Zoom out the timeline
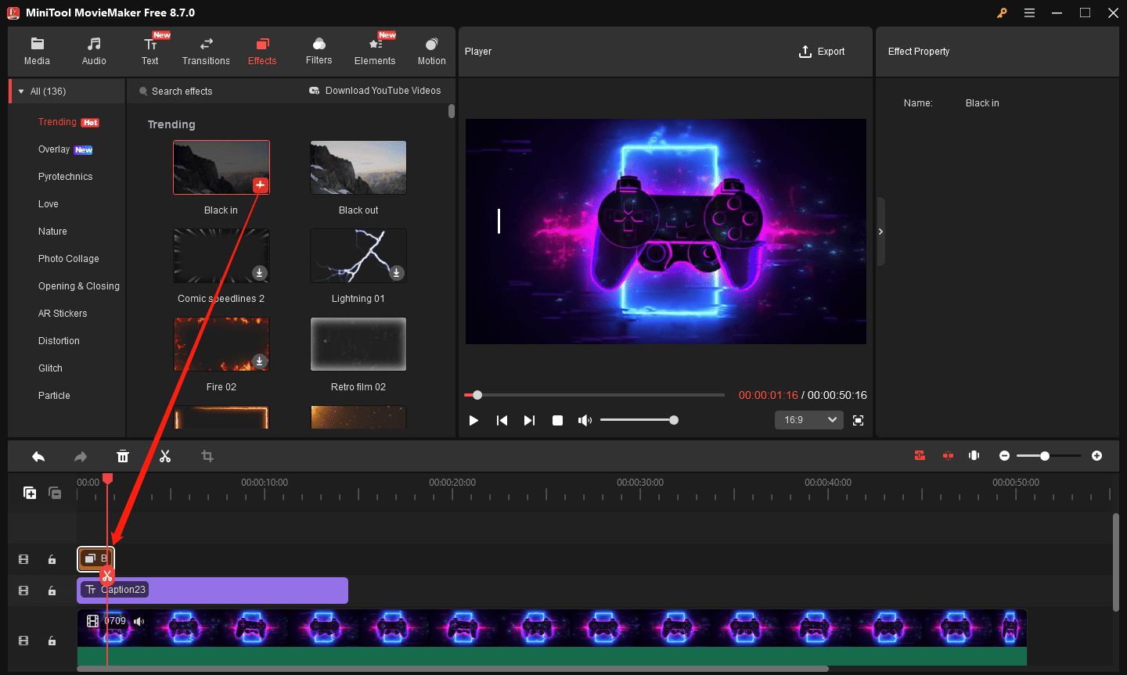This screenshot has height=675, width=1127. pos(1004,455)
